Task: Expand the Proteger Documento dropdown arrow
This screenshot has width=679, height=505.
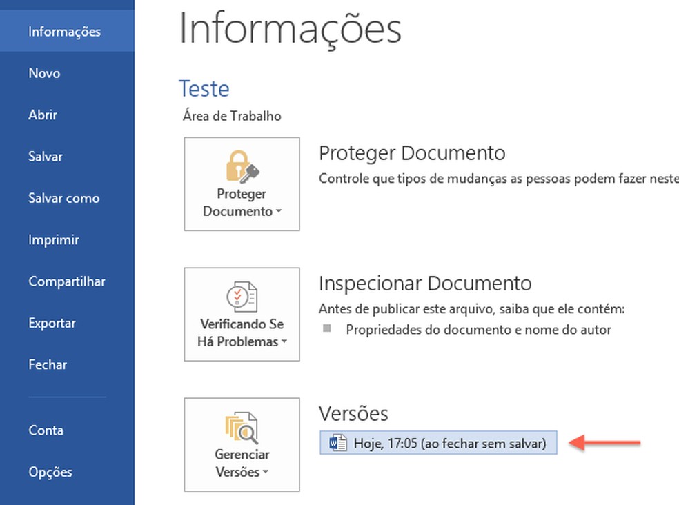Action: [278, 212]
